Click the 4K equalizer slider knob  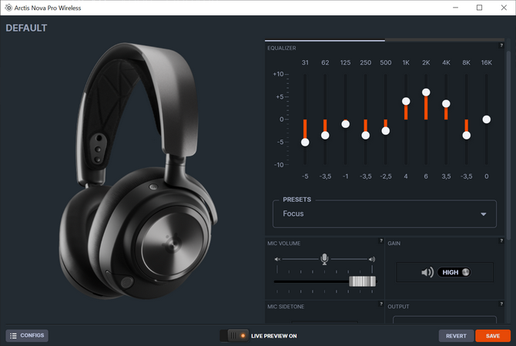click(446, 104)
